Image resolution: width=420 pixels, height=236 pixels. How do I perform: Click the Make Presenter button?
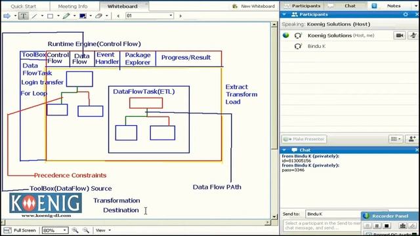[304, 139]
